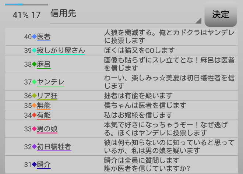Select player name 寂しがり屋さん

[x=61, y=50]
